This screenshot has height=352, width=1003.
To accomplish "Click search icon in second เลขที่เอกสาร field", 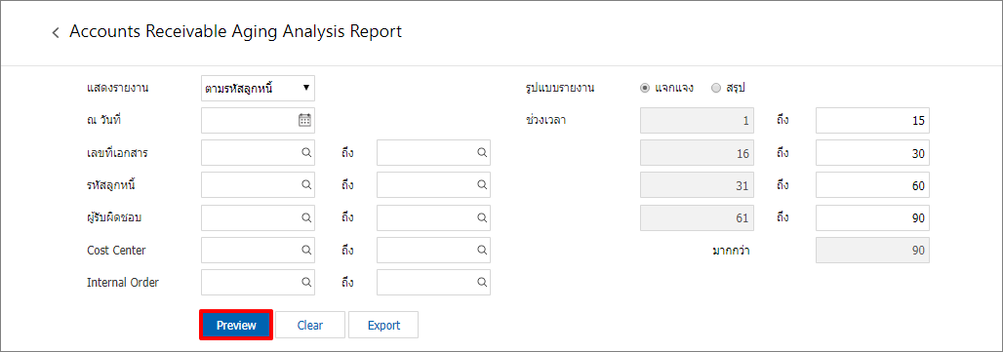I will tap(482, 153).
